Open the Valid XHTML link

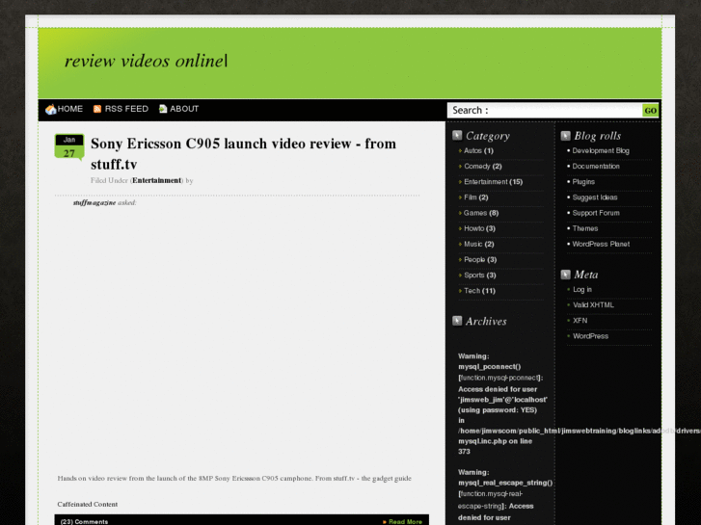(593, 305)
